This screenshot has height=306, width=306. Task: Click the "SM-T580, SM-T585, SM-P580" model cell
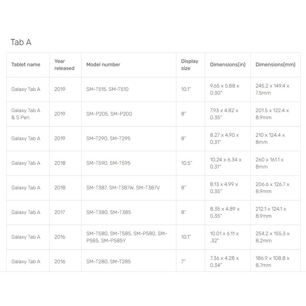[126, 237]
